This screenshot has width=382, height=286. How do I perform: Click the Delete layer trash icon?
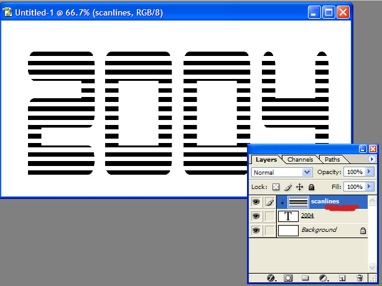click(360, 277)
